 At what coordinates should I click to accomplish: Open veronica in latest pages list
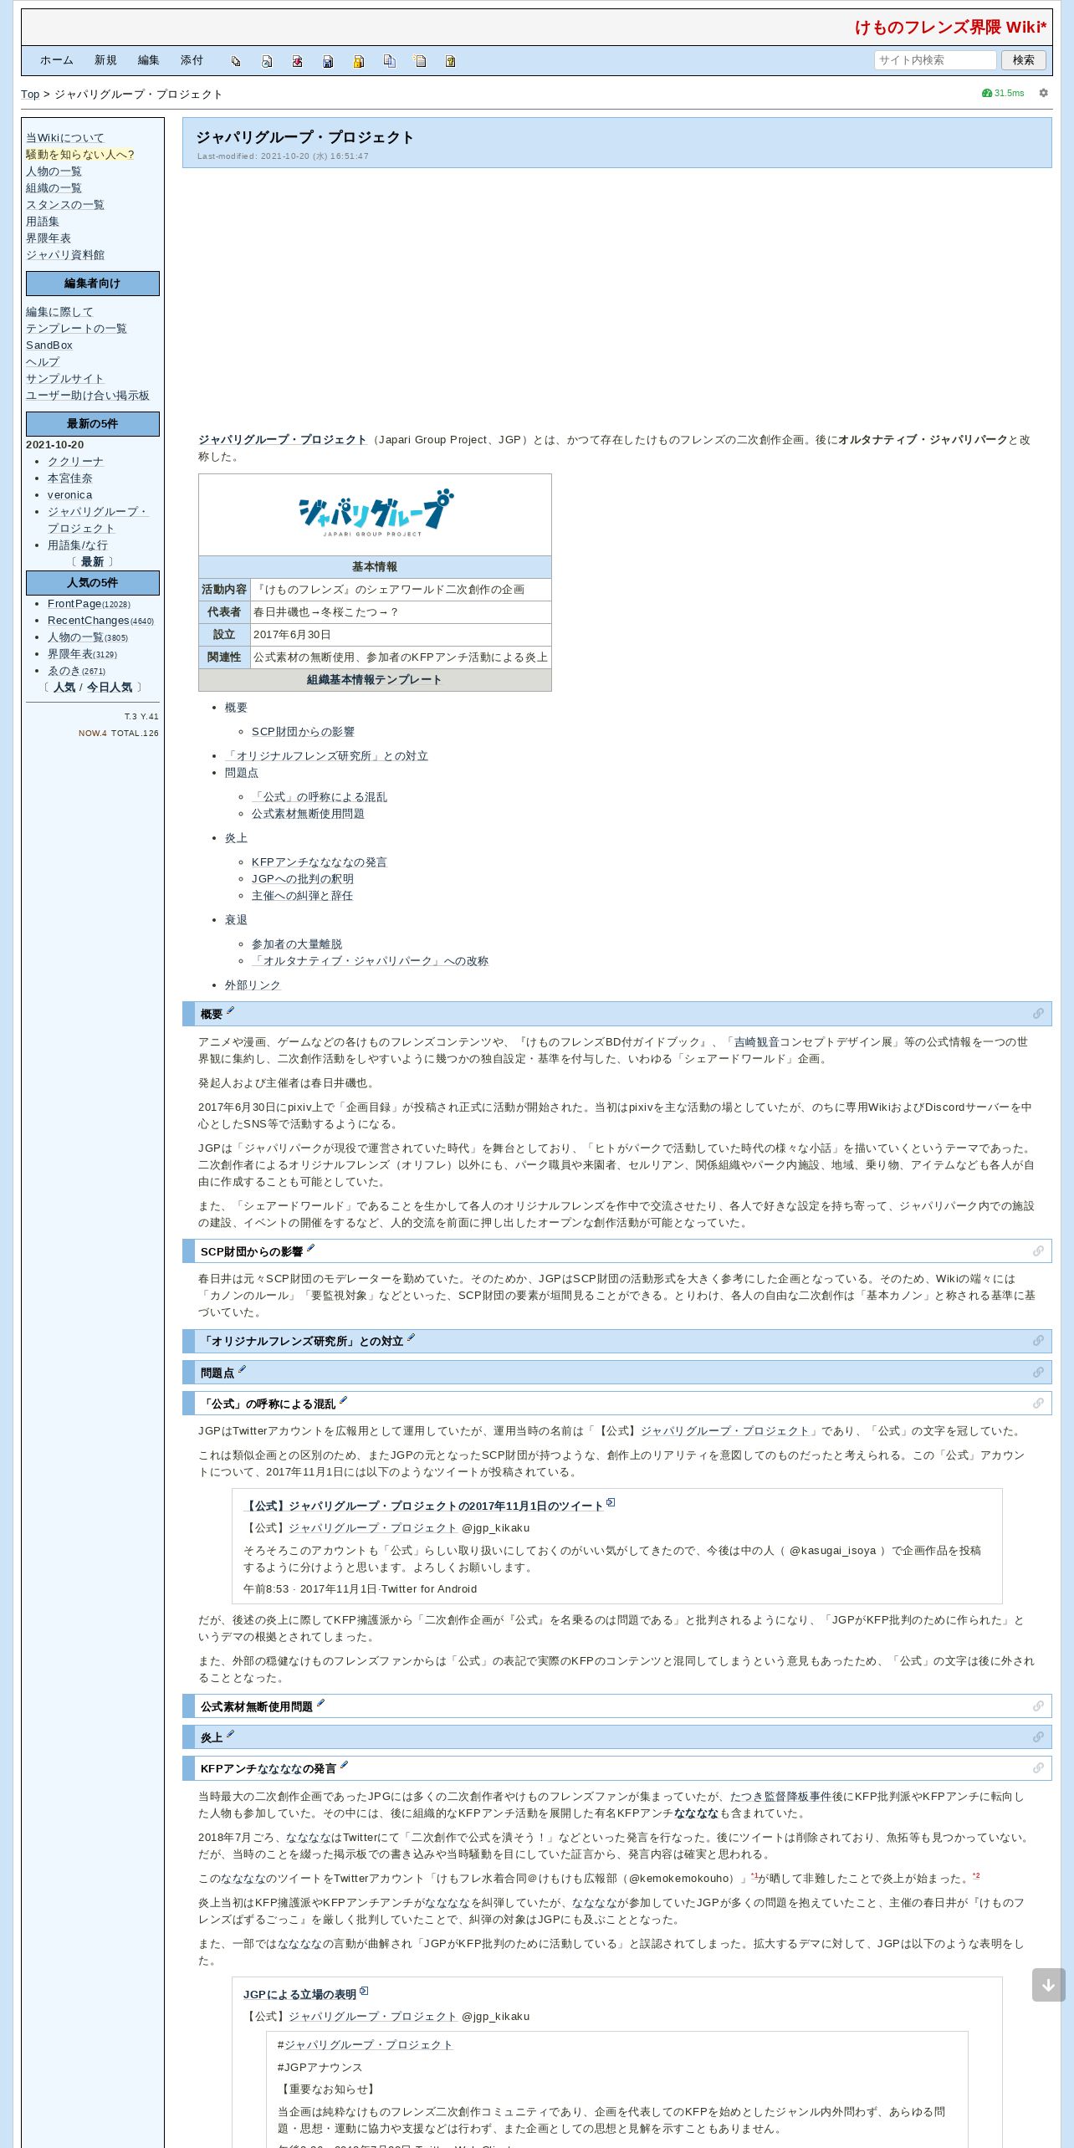pos(70,495)
